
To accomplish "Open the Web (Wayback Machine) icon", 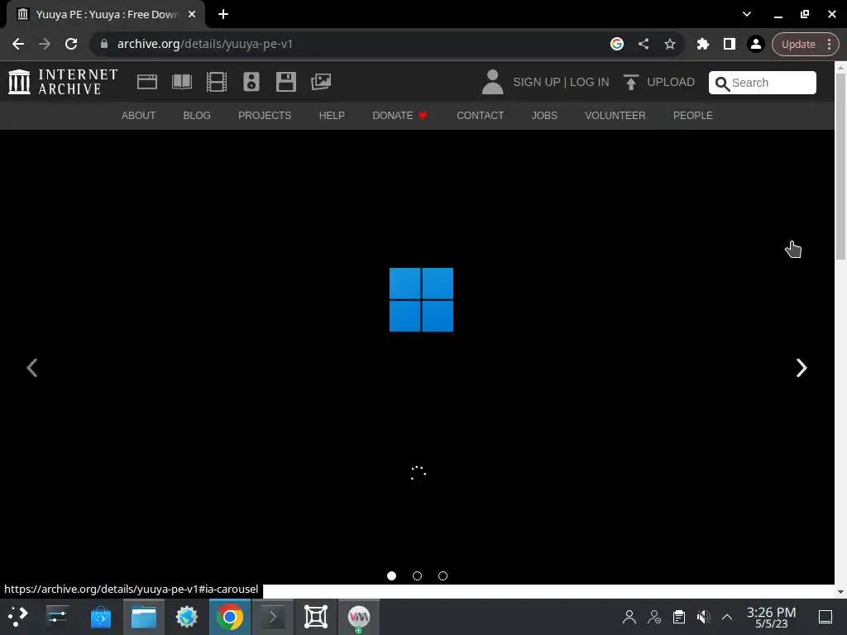I will (147, 82).
